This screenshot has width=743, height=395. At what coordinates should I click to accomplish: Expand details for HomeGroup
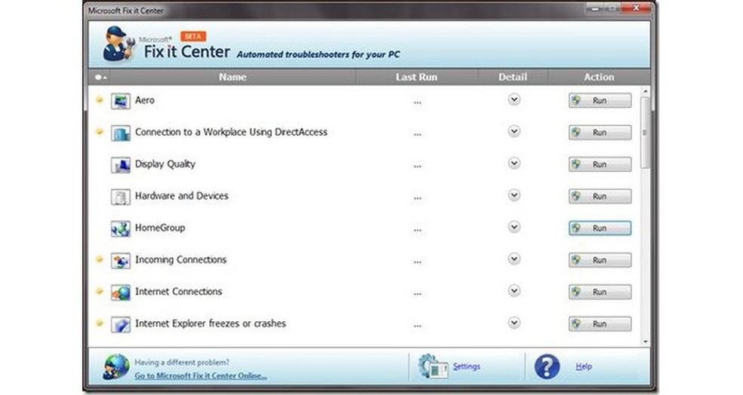(x=514, y=227)
